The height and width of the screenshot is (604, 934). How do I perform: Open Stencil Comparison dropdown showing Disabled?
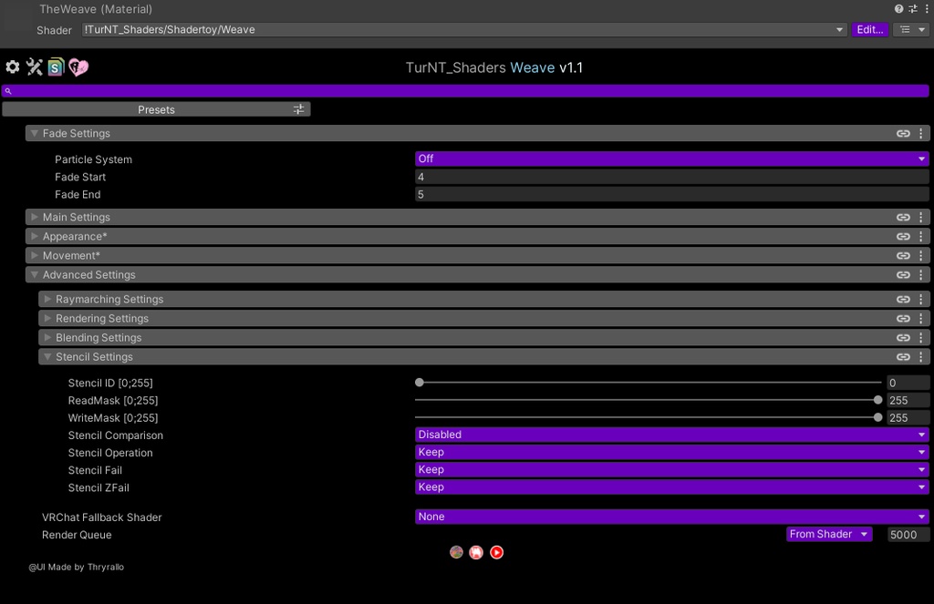[672, 435]
